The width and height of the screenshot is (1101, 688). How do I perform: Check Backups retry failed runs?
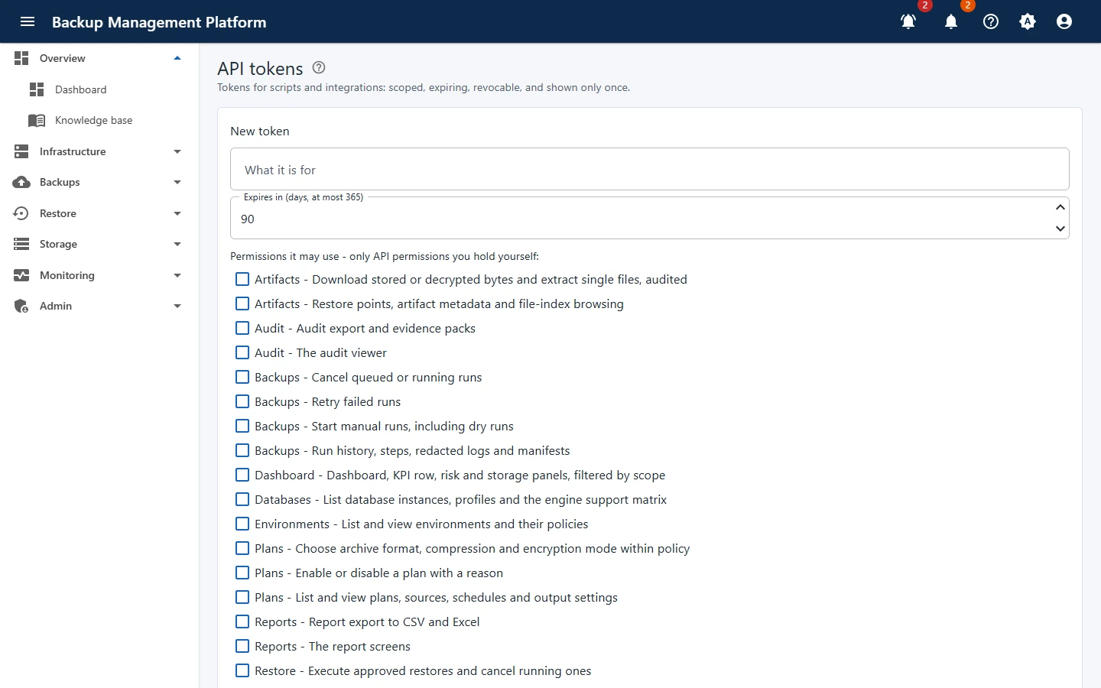(x=242, y=401)
